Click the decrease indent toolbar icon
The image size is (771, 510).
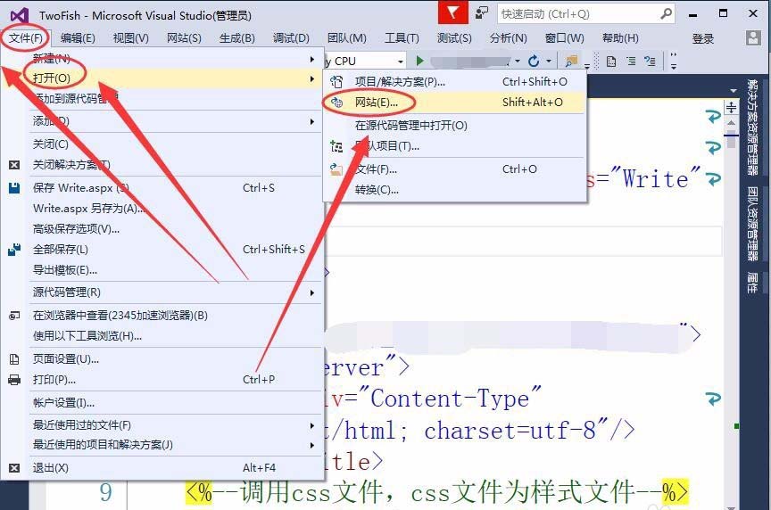(x=631, y=61)
